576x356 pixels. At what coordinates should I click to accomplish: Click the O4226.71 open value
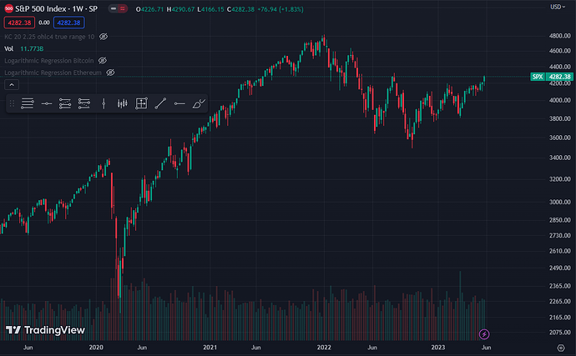[149, 9]
